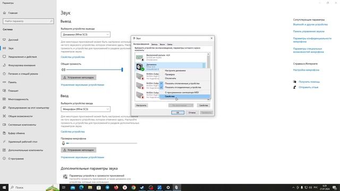Open the Настройка микрофона help link
The height and width of the screenshot is (191, 340).
(x=306, y=70)
